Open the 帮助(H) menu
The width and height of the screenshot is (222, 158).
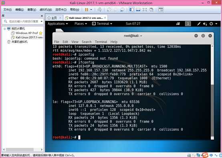tap(75, 10)
